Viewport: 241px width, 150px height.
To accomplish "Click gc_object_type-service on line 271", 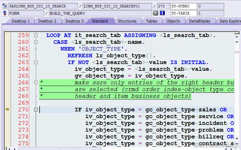I will pyautogui.click(x=184, y=116).
